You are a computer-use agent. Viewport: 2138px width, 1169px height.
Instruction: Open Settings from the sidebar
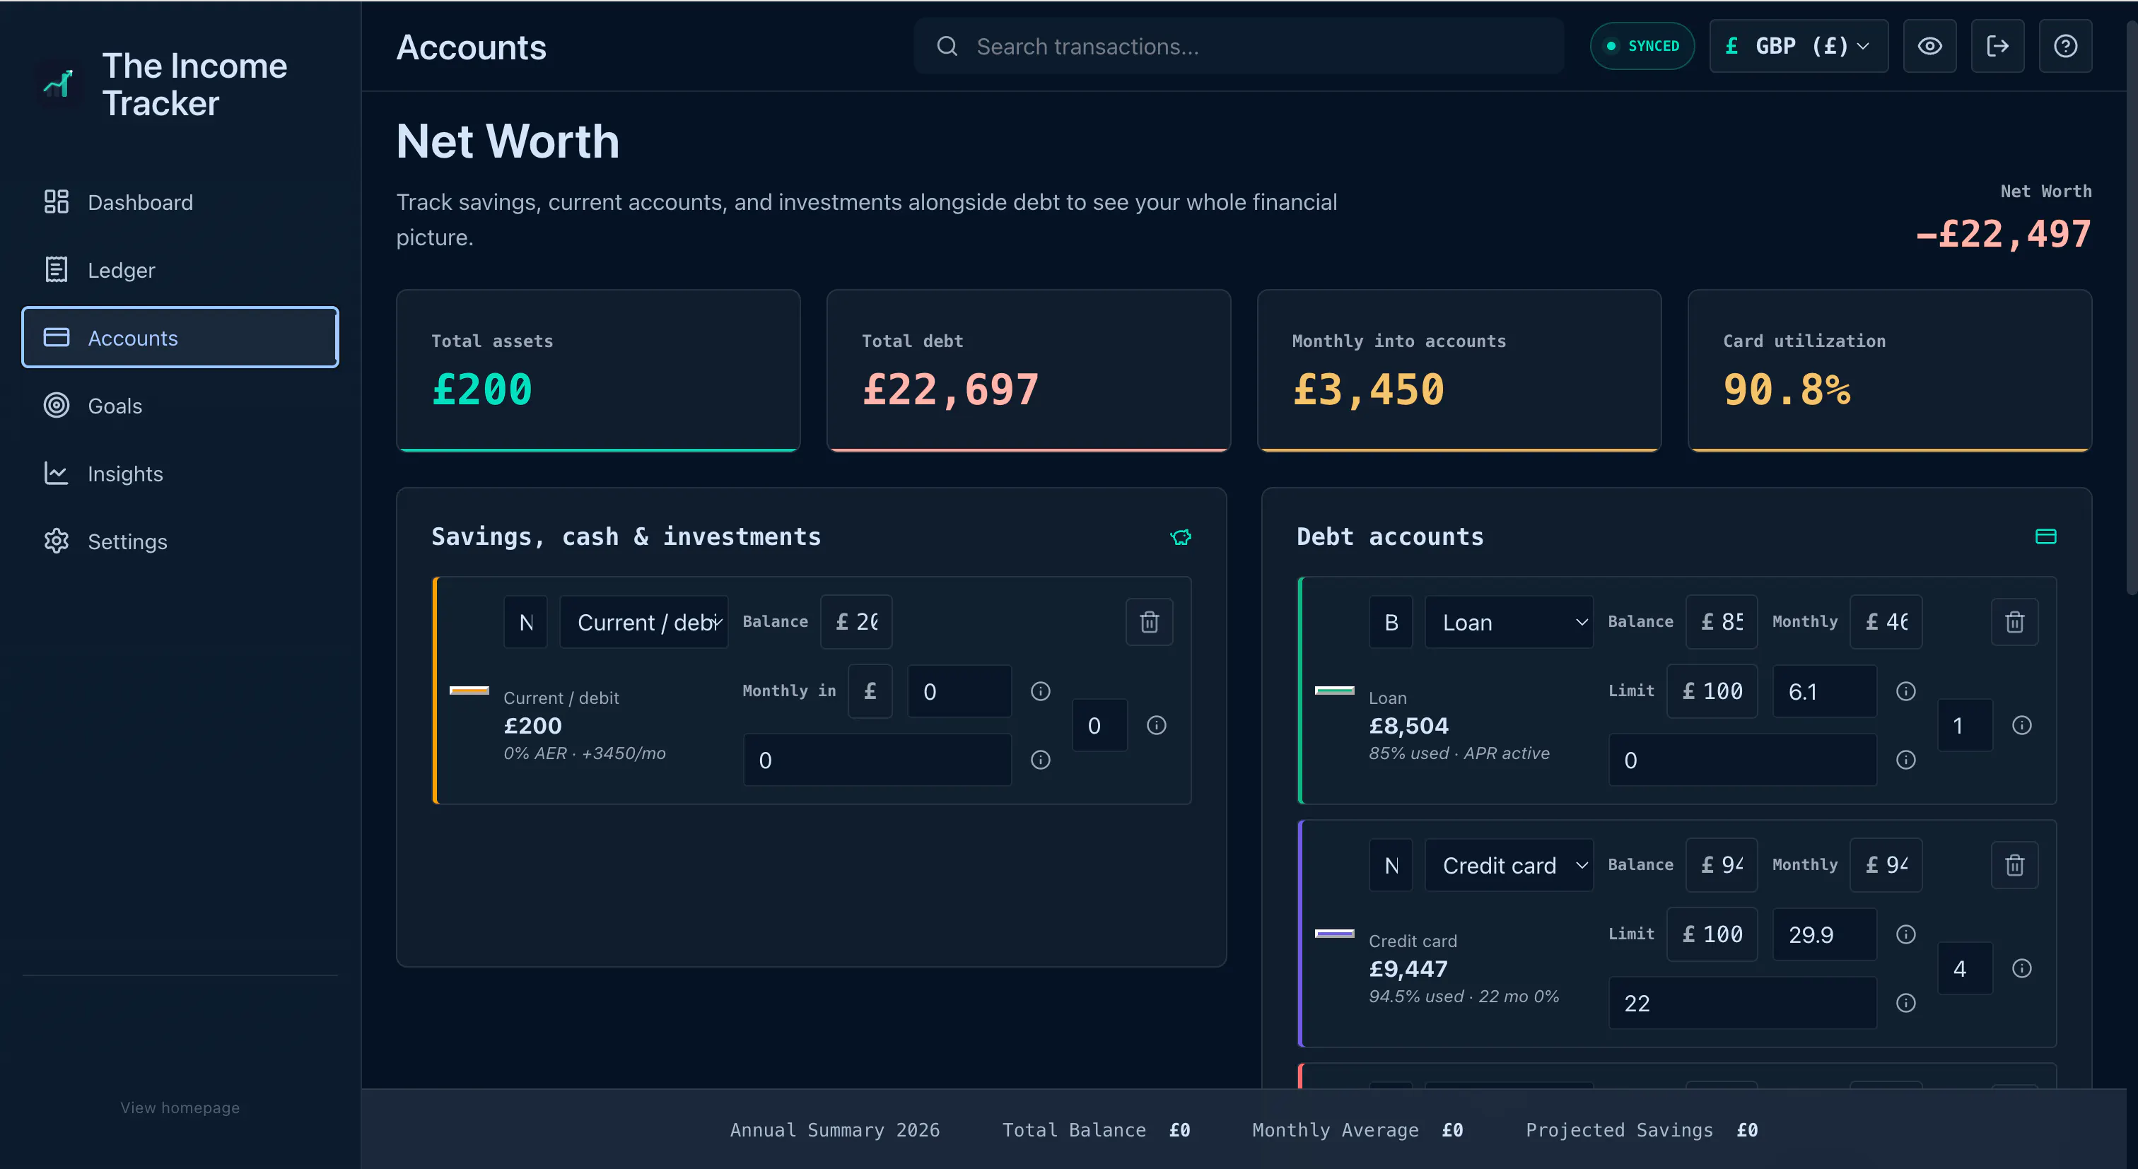pyautogui.click(x=180, y=542)
